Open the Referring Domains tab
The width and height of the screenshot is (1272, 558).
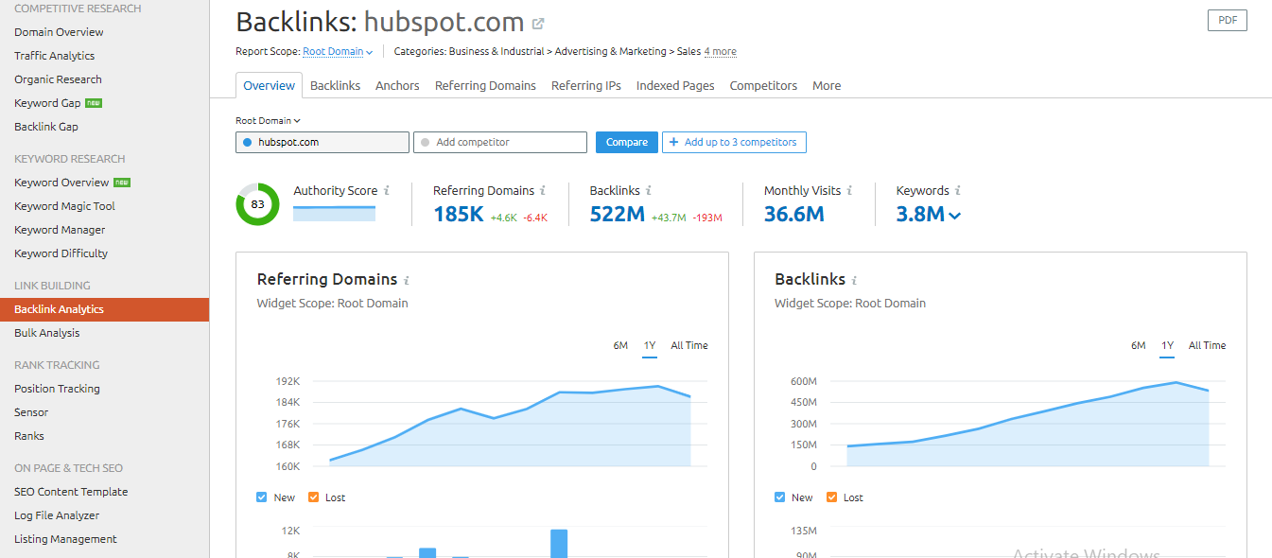(x=485, y=86)
